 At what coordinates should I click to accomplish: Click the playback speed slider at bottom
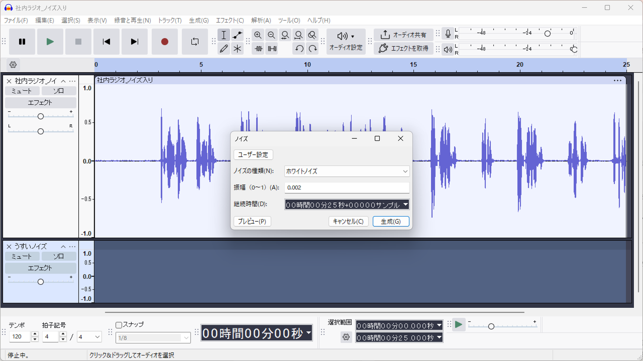pos(502,326)
